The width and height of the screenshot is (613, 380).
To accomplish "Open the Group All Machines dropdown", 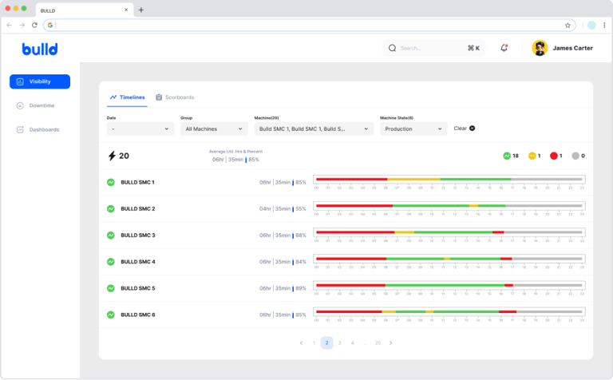I will coord(214,129).
